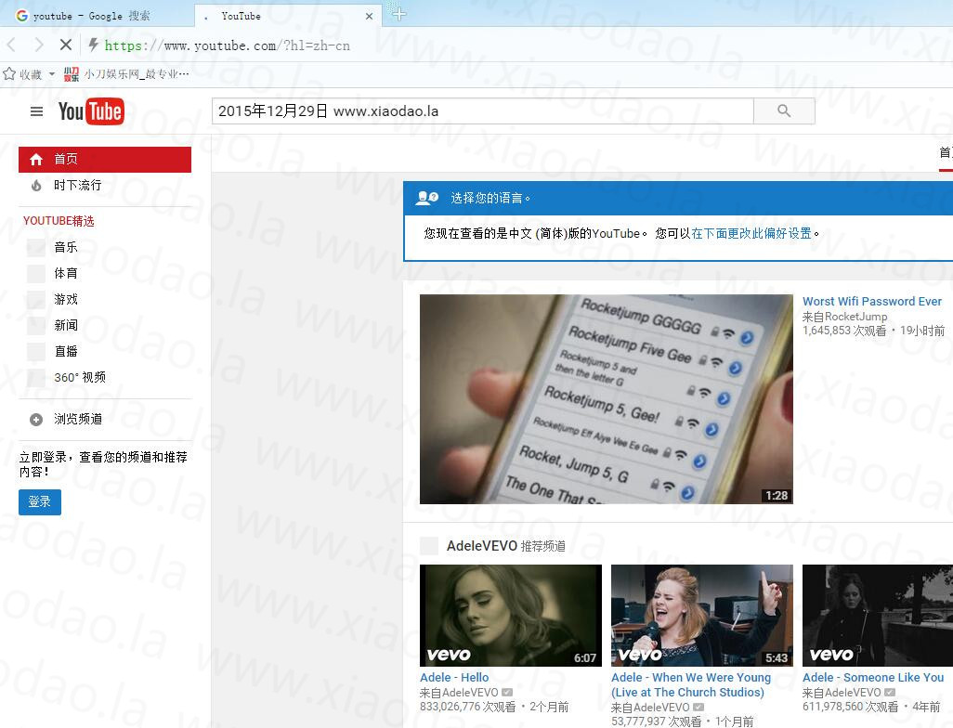
Task: Open Adele - When We Were Young title
Action: point(691,685)
